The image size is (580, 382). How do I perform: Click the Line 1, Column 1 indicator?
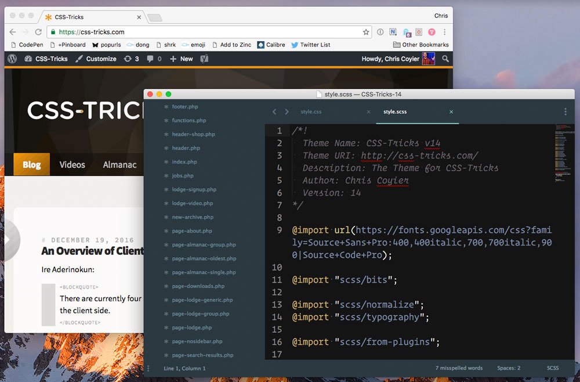[x=184, y=368]
